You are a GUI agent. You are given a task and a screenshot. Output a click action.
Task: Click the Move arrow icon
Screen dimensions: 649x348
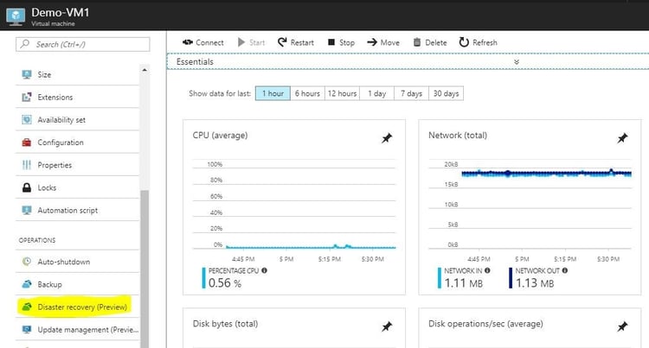[372, 42]
